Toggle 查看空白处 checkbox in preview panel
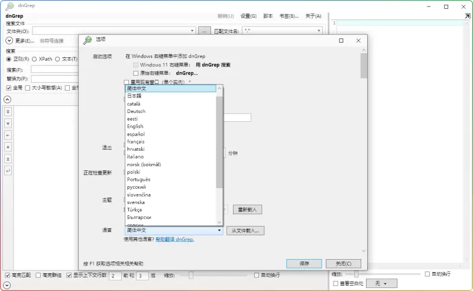473x291 pixels. [x=335, y=283]
